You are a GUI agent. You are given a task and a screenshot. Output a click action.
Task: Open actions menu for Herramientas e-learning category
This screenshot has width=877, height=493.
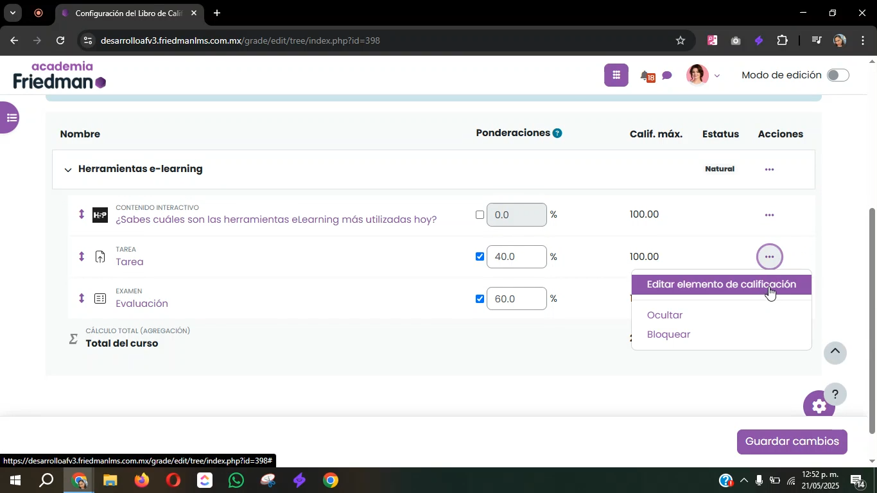(769, 169)
